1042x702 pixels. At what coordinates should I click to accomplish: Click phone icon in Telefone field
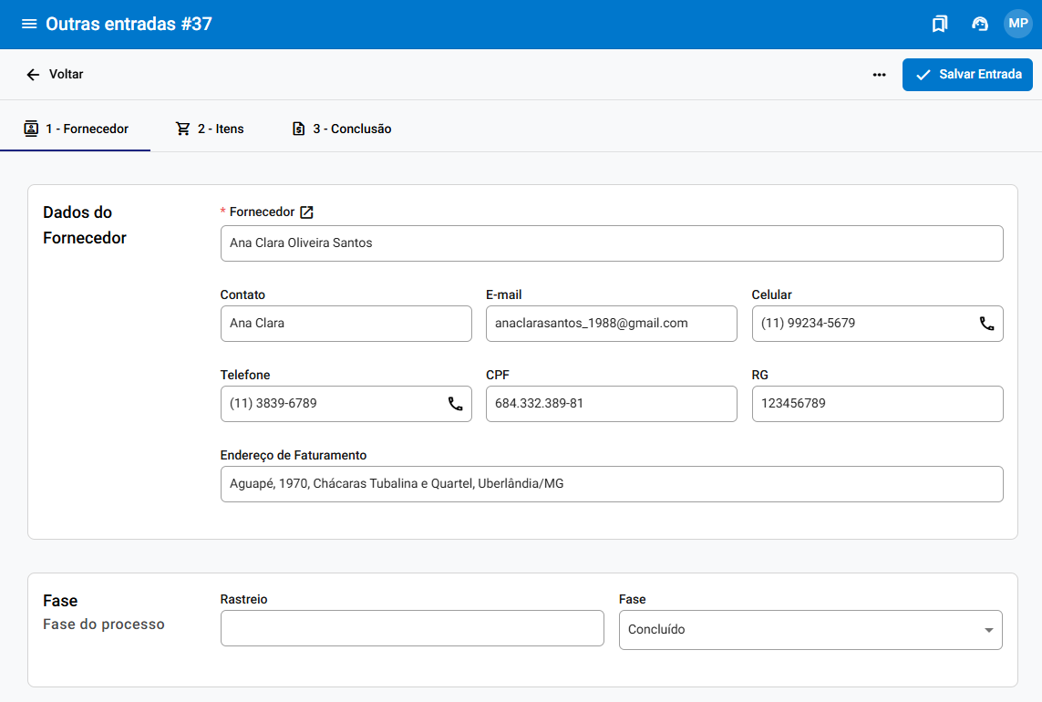coord(455,404)
